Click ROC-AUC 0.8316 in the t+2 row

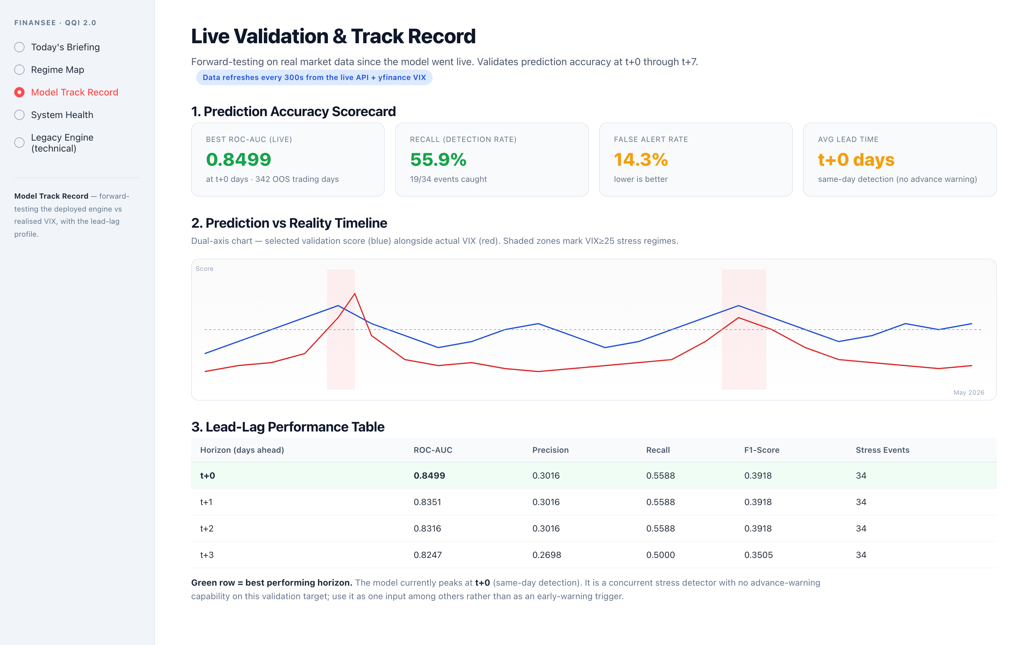427,529
